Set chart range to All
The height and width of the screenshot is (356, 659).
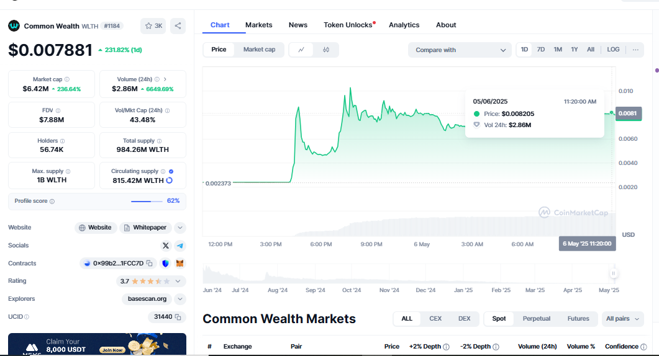[591, 50]
